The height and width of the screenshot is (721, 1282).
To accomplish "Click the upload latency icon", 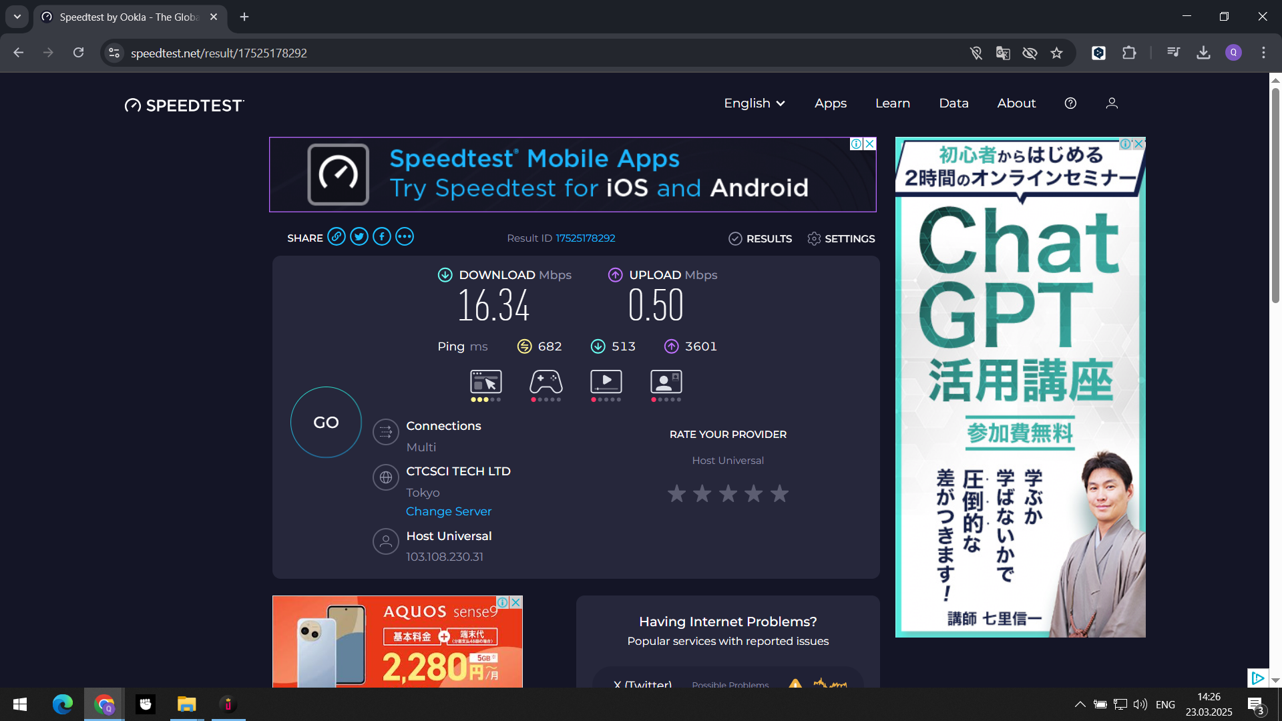I will pyautogui.click(x=672, y=346).
